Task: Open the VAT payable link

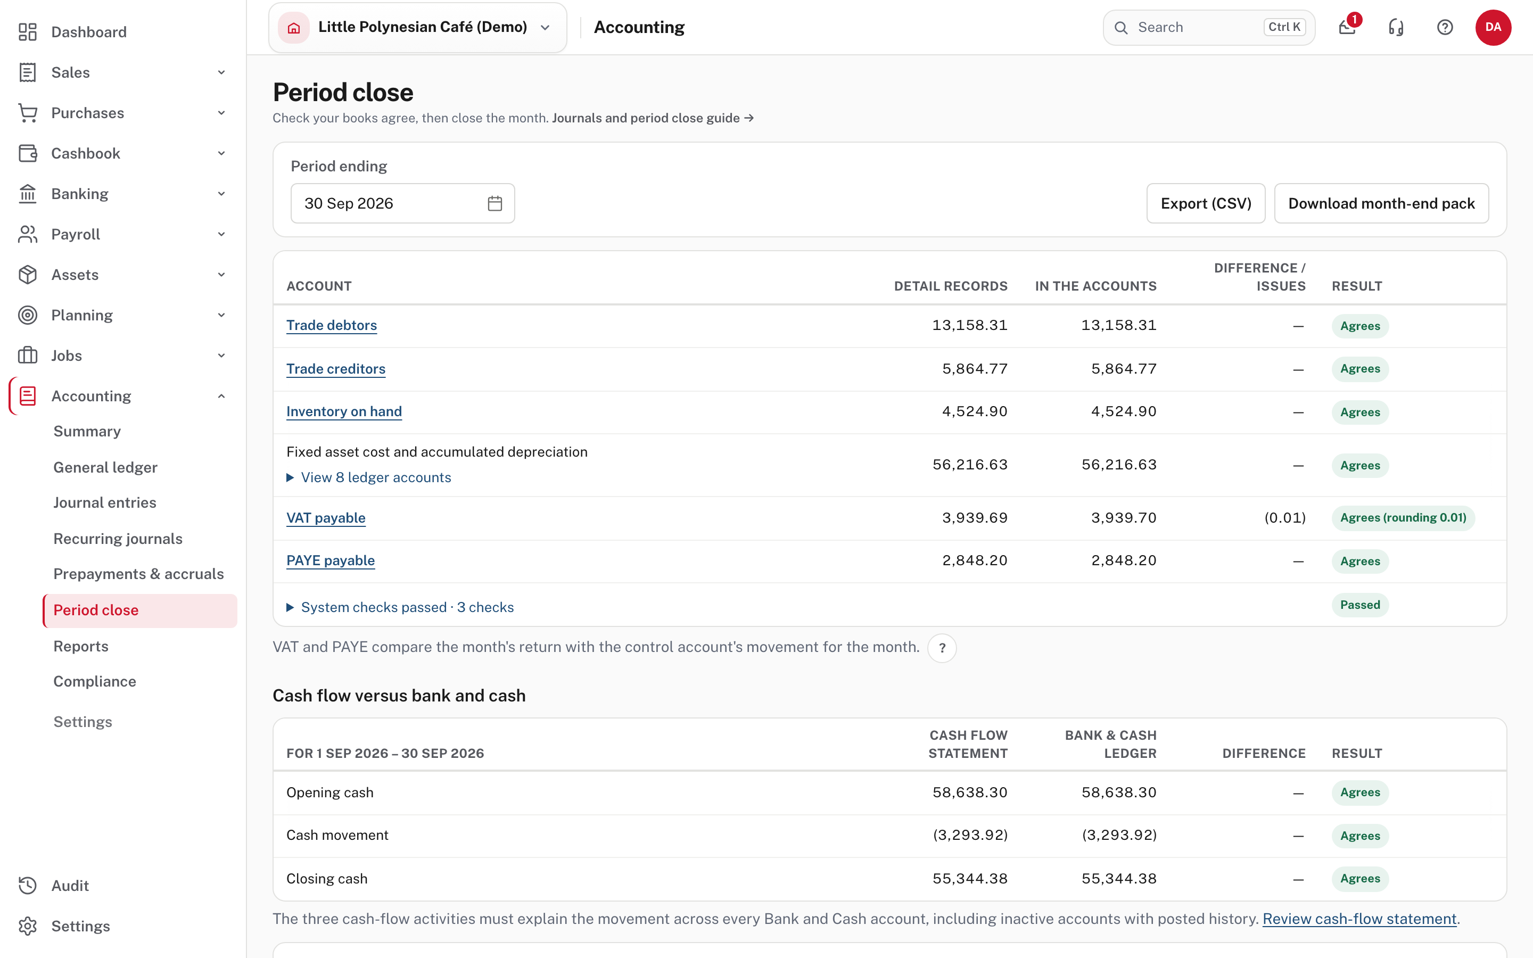Action: [326, 518]
